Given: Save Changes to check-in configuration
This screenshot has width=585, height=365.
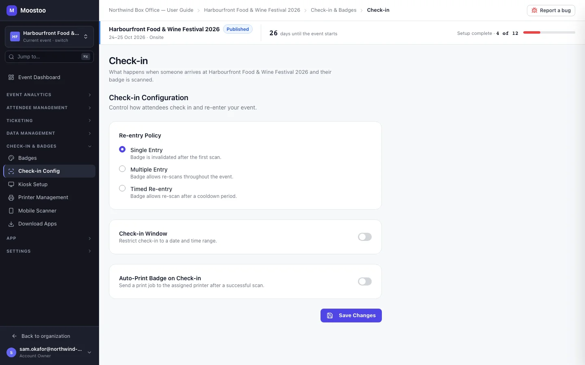Looking at the screenshot, I should pos(351,316).
